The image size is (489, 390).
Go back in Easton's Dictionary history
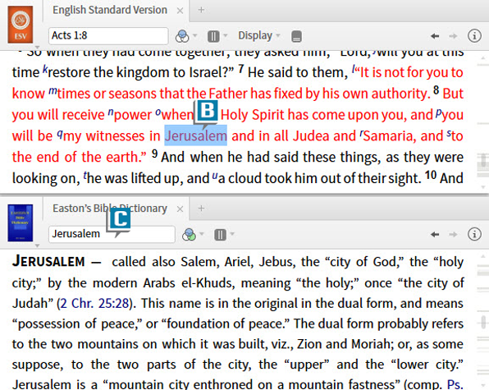point(435,234)
